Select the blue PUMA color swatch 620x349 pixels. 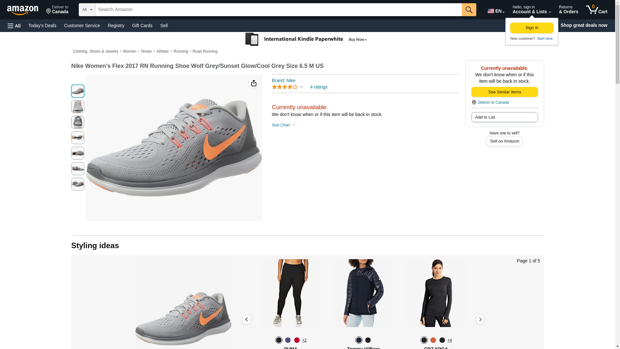click(288, 340)
